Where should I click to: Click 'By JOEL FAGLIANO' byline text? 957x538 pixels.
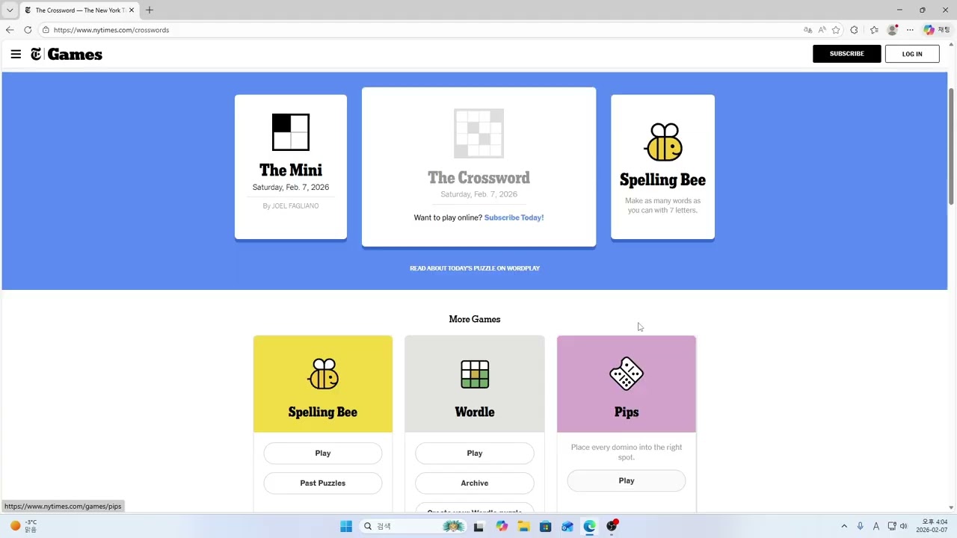click(291, 206)
